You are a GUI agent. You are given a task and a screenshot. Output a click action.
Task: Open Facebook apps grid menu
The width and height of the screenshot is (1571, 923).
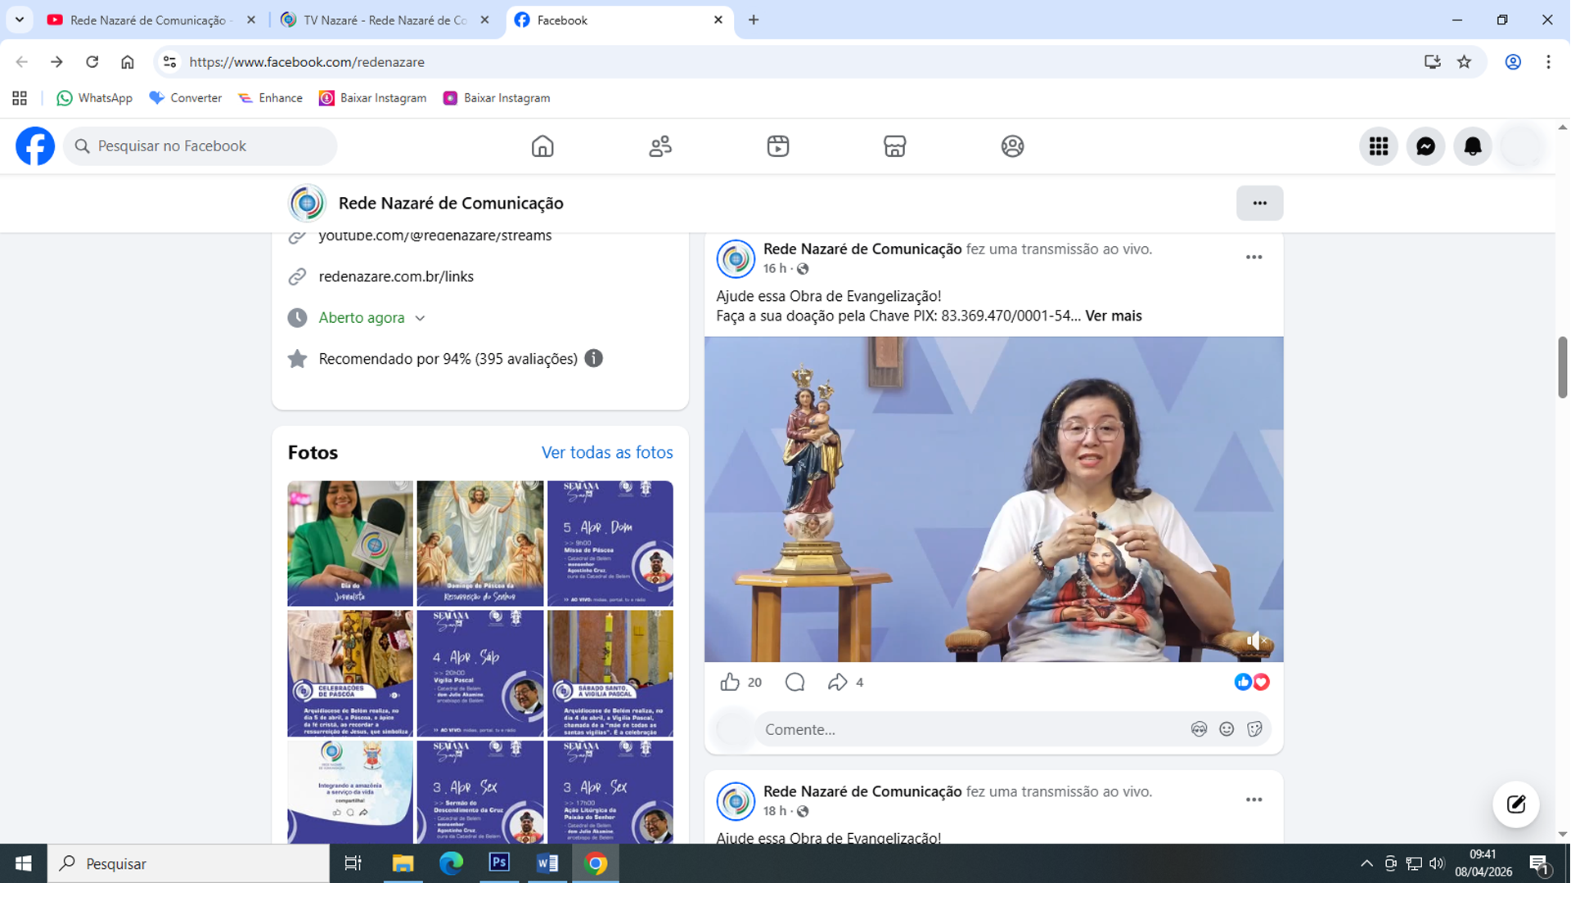point(1378,146)
